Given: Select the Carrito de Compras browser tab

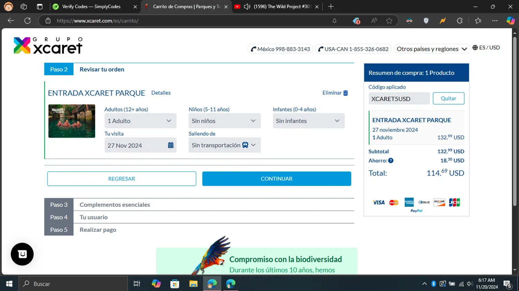Looking at the screenshot, I should [187, 7].
